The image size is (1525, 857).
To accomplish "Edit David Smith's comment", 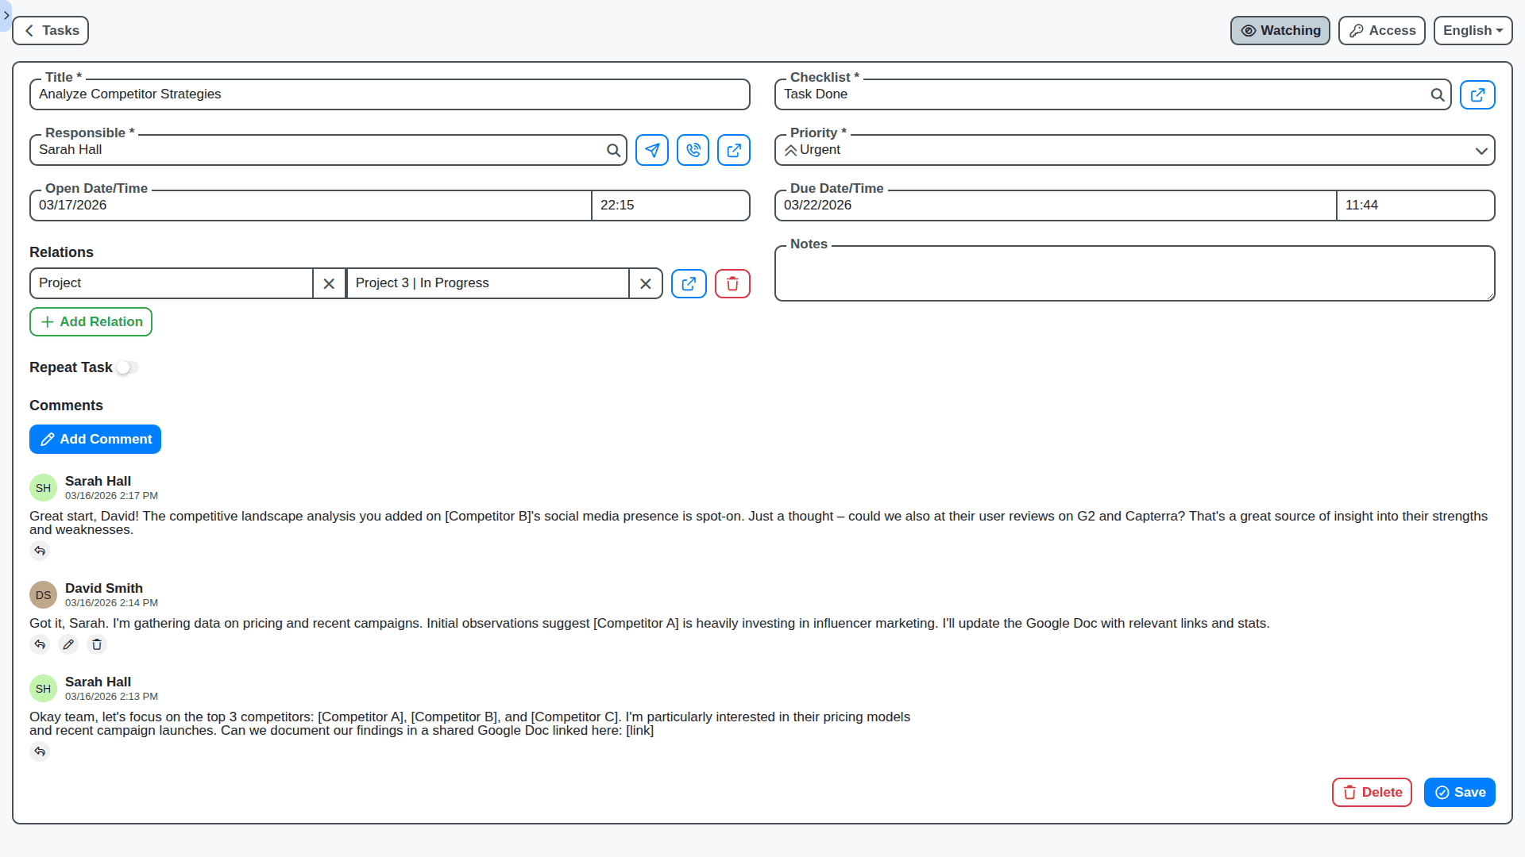I will coord(68,644).
